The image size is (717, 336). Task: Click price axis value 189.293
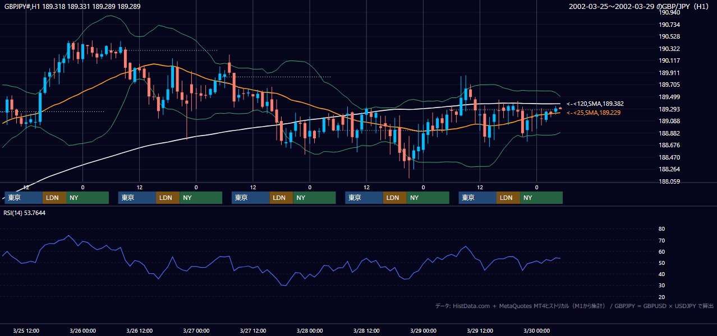(x=669, y=109)
